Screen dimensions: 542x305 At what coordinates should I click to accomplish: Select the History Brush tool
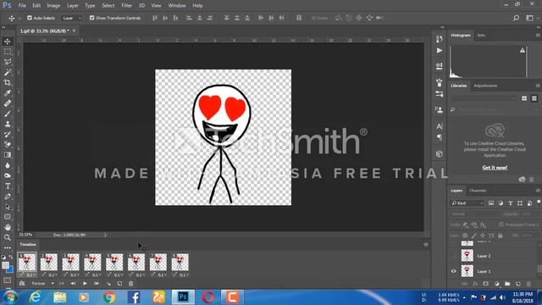[8, 135]
